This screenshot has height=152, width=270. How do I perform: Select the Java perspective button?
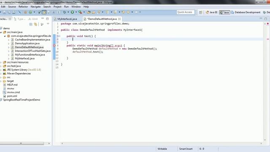224,12
